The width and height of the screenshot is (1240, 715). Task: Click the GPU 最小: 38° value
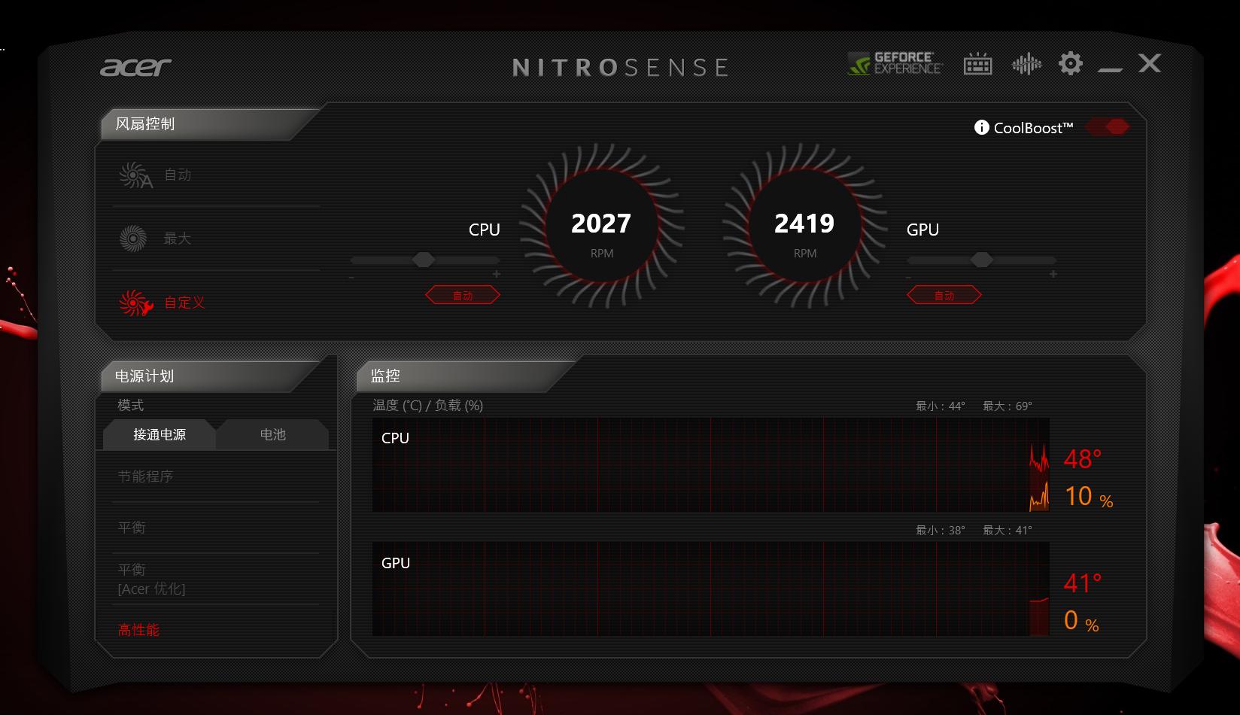(941, 530)
